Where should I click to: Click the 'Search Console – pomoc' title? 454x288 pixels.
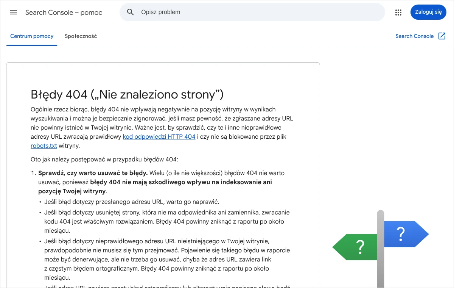[x=64, y=13]
